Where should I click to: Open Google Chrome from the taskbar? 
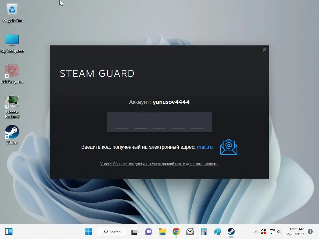(x=176, y=232)
